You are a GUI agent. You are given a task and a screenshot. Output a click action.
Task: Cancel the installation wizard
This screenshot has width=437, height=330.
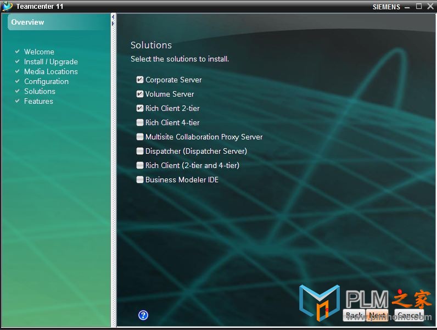(x=409, y=315)
